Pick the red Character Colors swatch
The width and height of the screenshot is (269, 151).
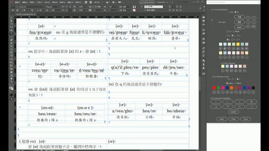coord(214,88)
